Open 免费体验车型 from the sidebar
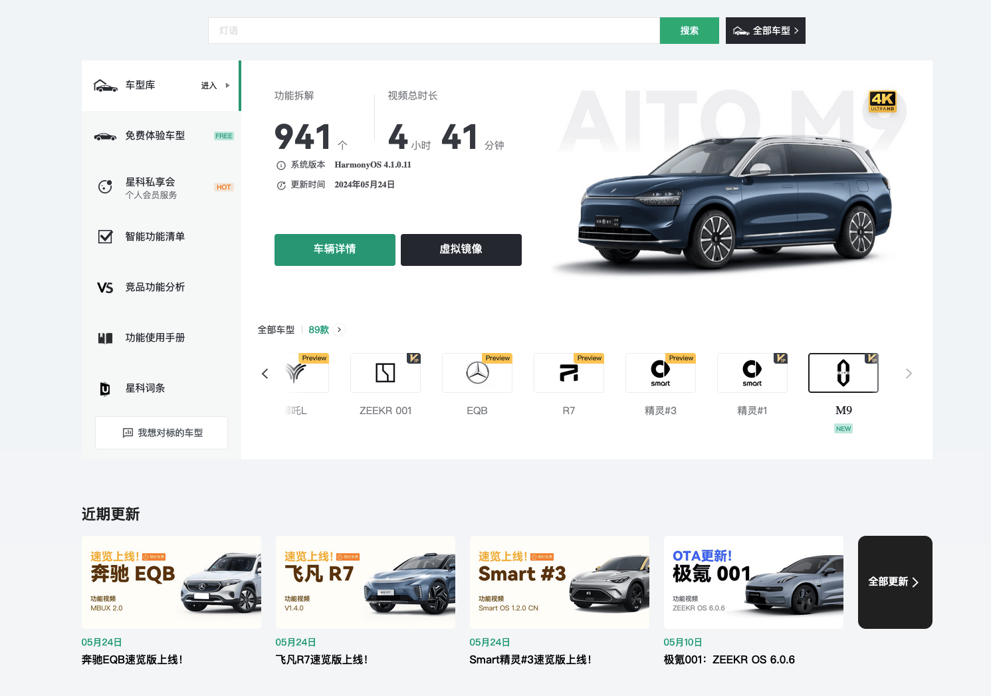This screenshot has height=696, width=991. coord(106,136)
